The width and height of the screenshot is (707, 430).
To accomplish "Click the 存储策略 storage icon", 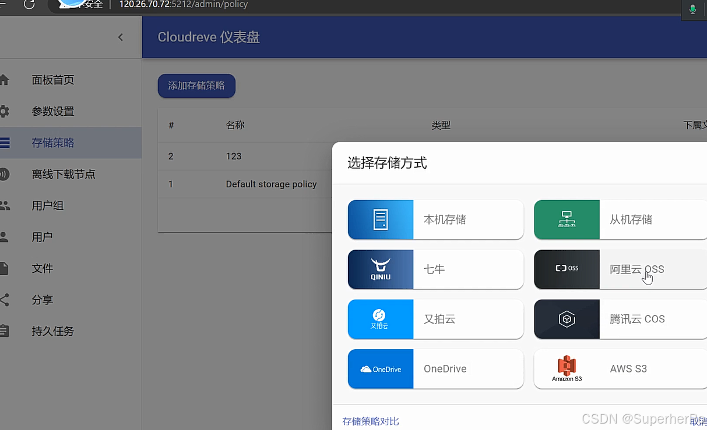I will pos(4,143).
